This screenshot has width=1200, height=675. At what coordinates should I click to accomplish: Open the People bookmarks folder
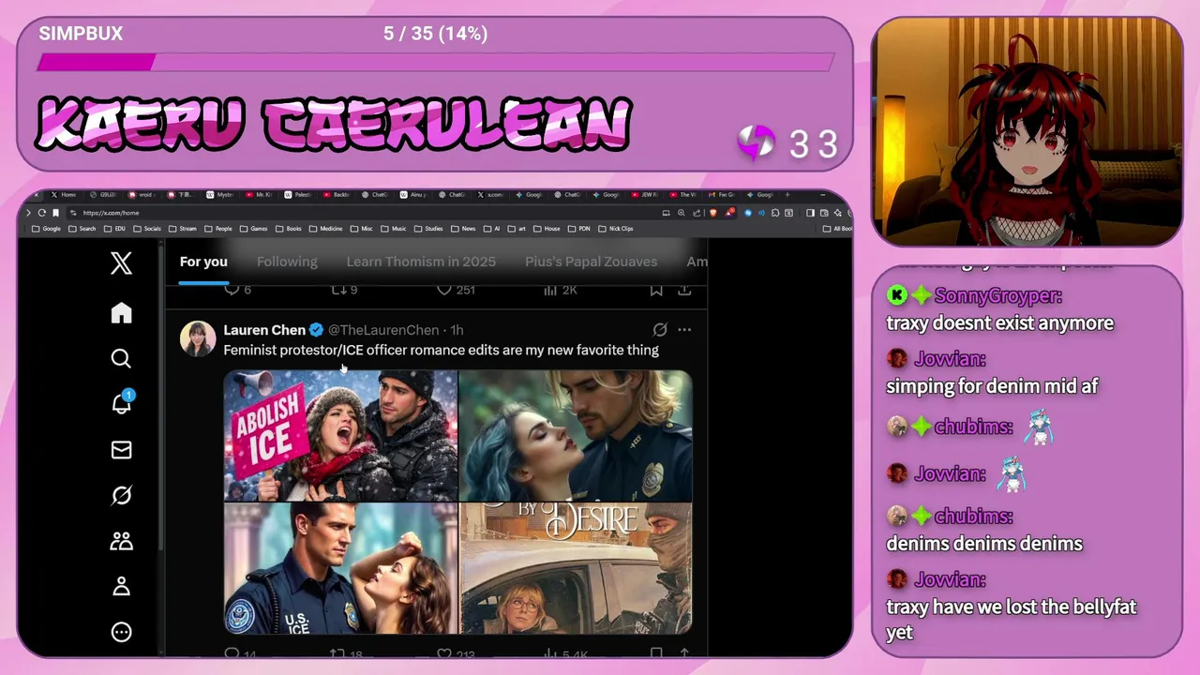click(x=218, y=229)
